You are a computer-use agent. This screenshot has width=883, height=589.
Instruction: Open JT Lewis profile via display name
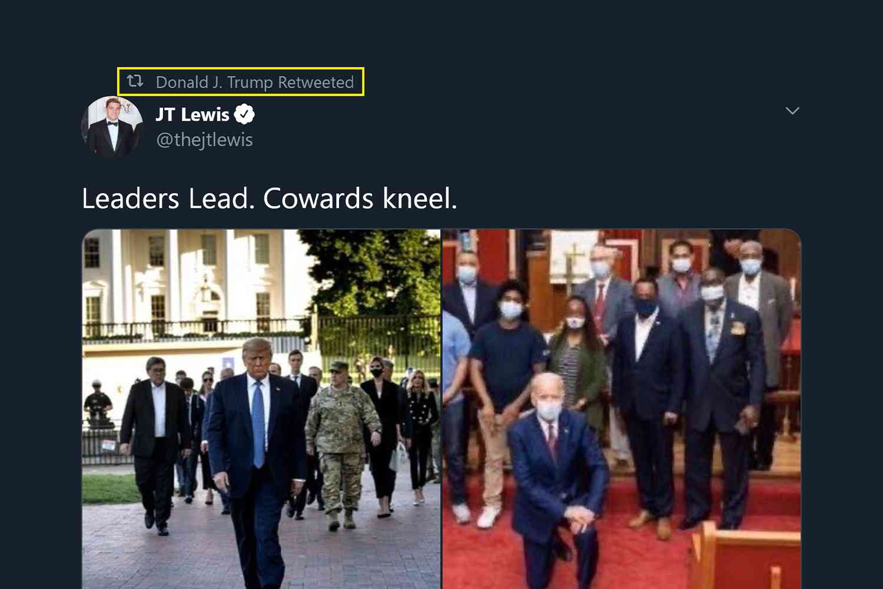click(192, 114)
